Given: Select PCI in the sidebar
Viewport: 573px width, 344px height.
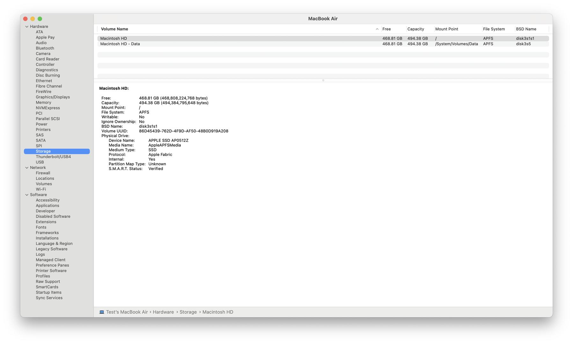Looking at the screenshot, I should point(39,113).
